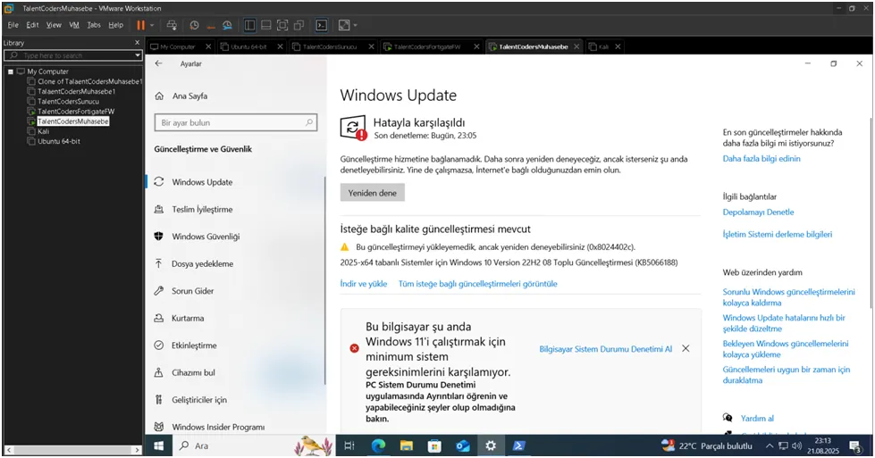The height and width of the screenshot is (458, 875).
Task: Select Clone of TalaentCodersMuhasebe1 in library
Action: [x=88, y=81]
